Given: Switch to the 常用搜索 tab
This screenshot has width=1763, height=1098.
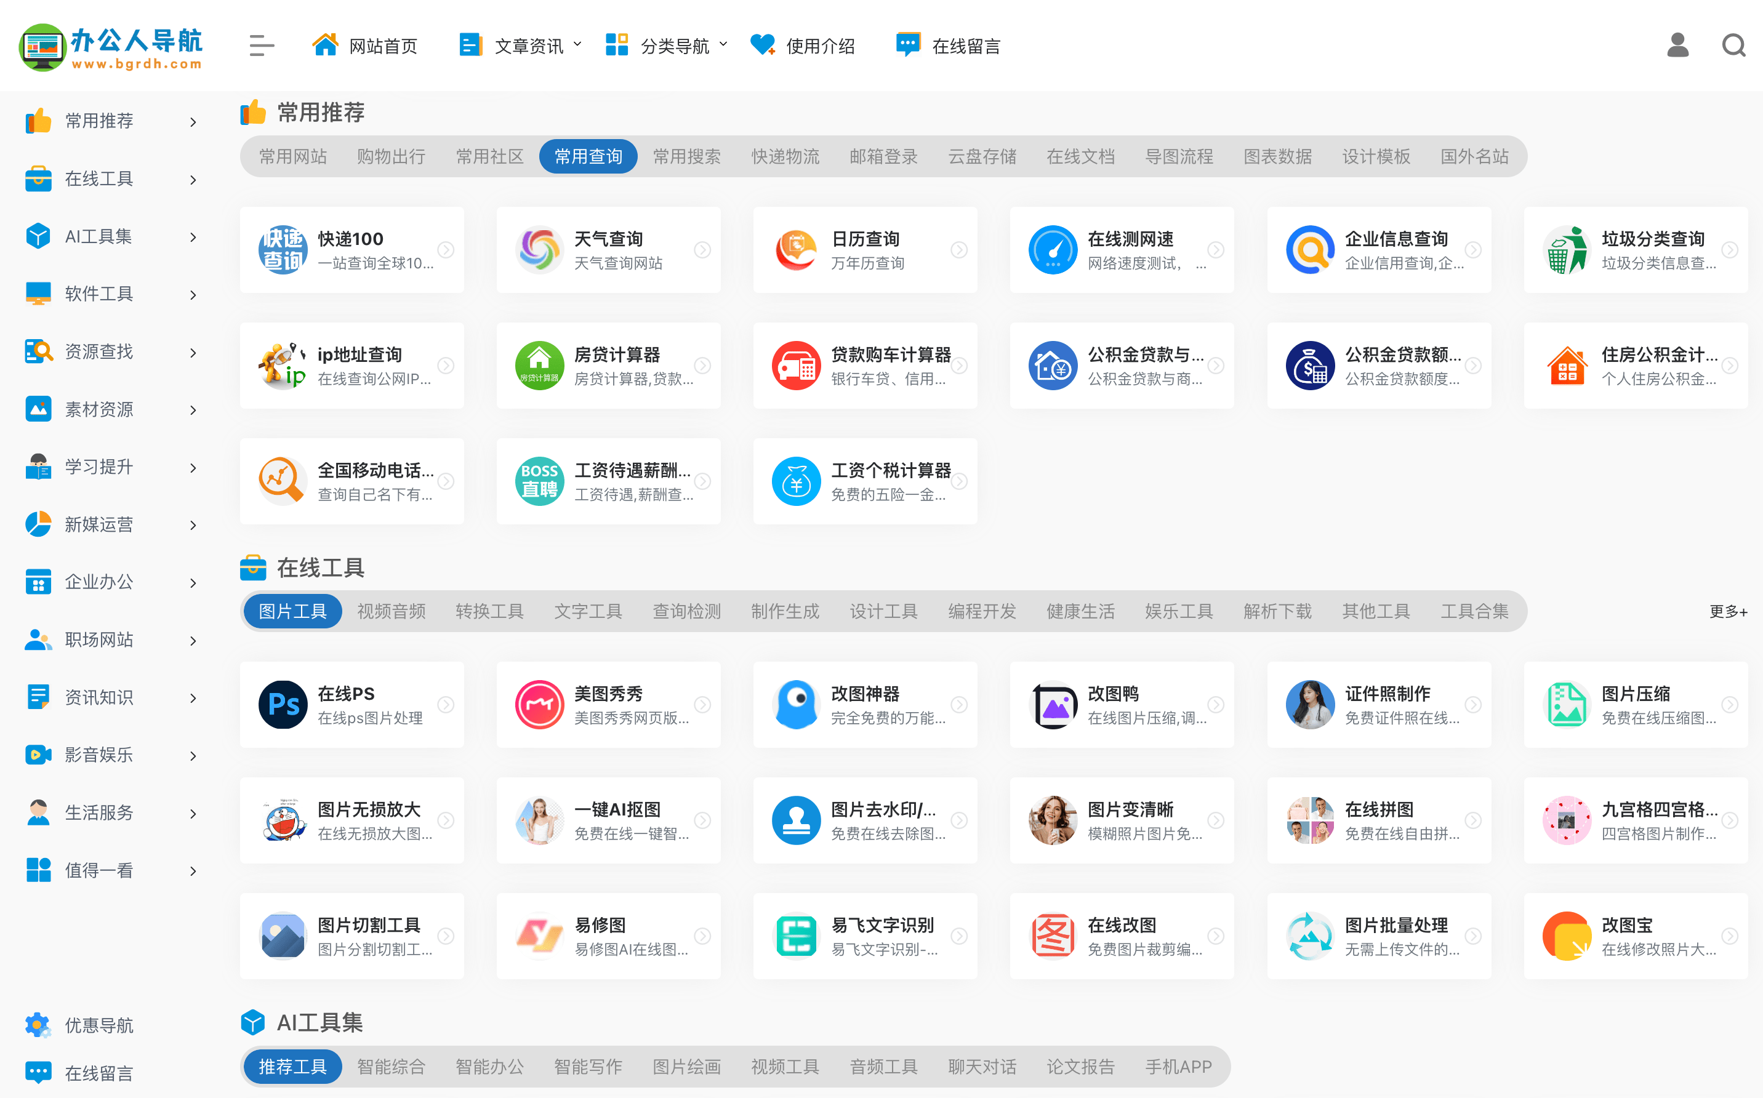Looking at the screenshot, I should pyautogui.click(x=686, y=156).
